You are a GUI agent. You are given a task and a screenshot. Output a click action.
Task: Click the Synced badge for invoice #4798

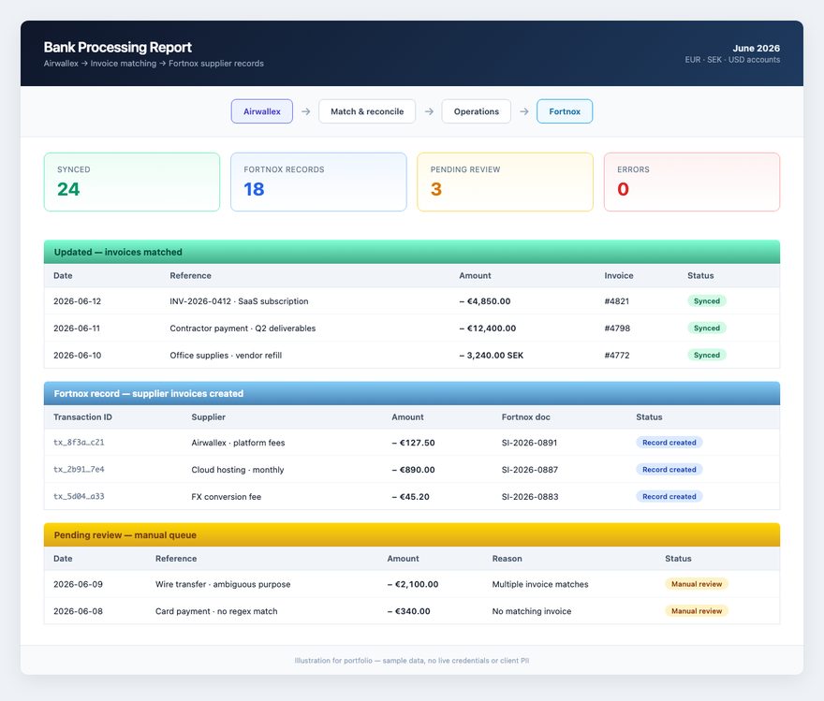[x=707, y=329]
